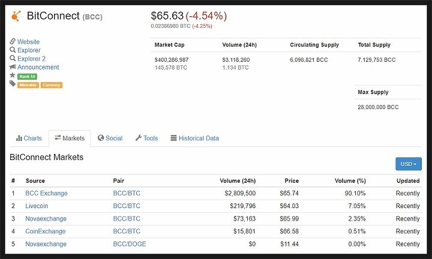Click the $3,118,260 volume value
Viewport: 432px width, 259px height.
[236, 60]
